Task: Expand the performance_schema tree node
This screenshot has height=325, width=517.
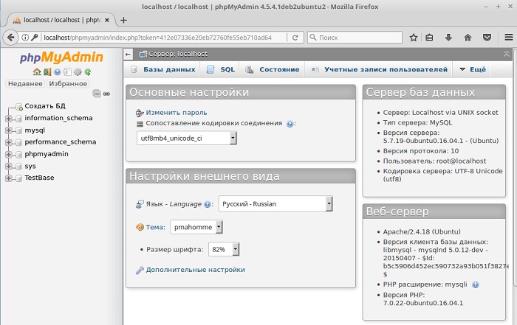Action: click(9, 142)
